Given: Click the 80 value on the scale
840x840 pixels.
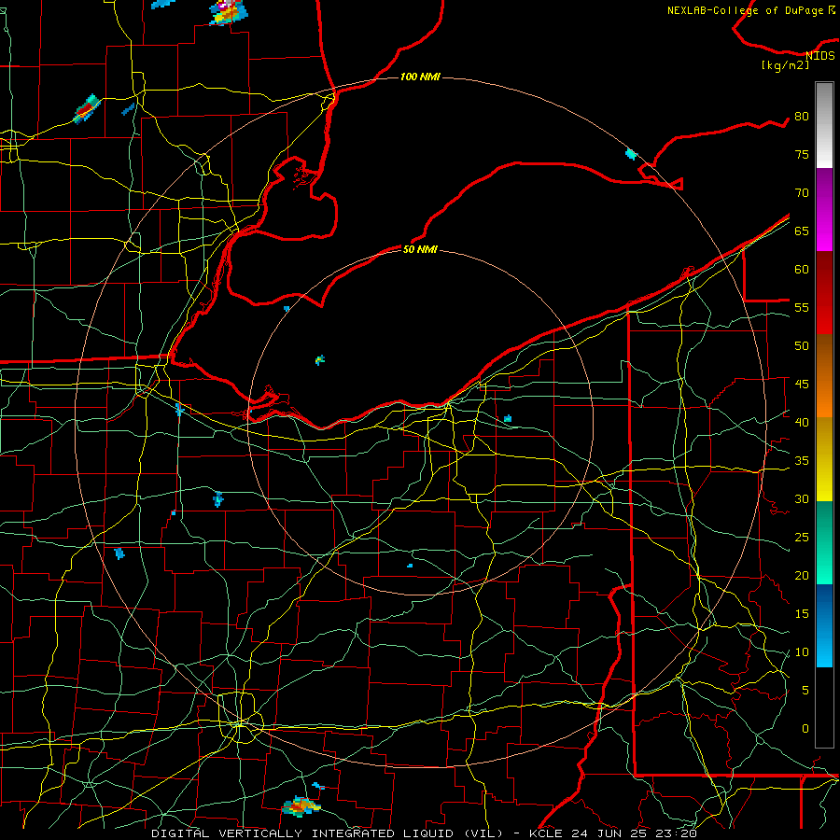Looking at the screenshot, I should 802,117.
